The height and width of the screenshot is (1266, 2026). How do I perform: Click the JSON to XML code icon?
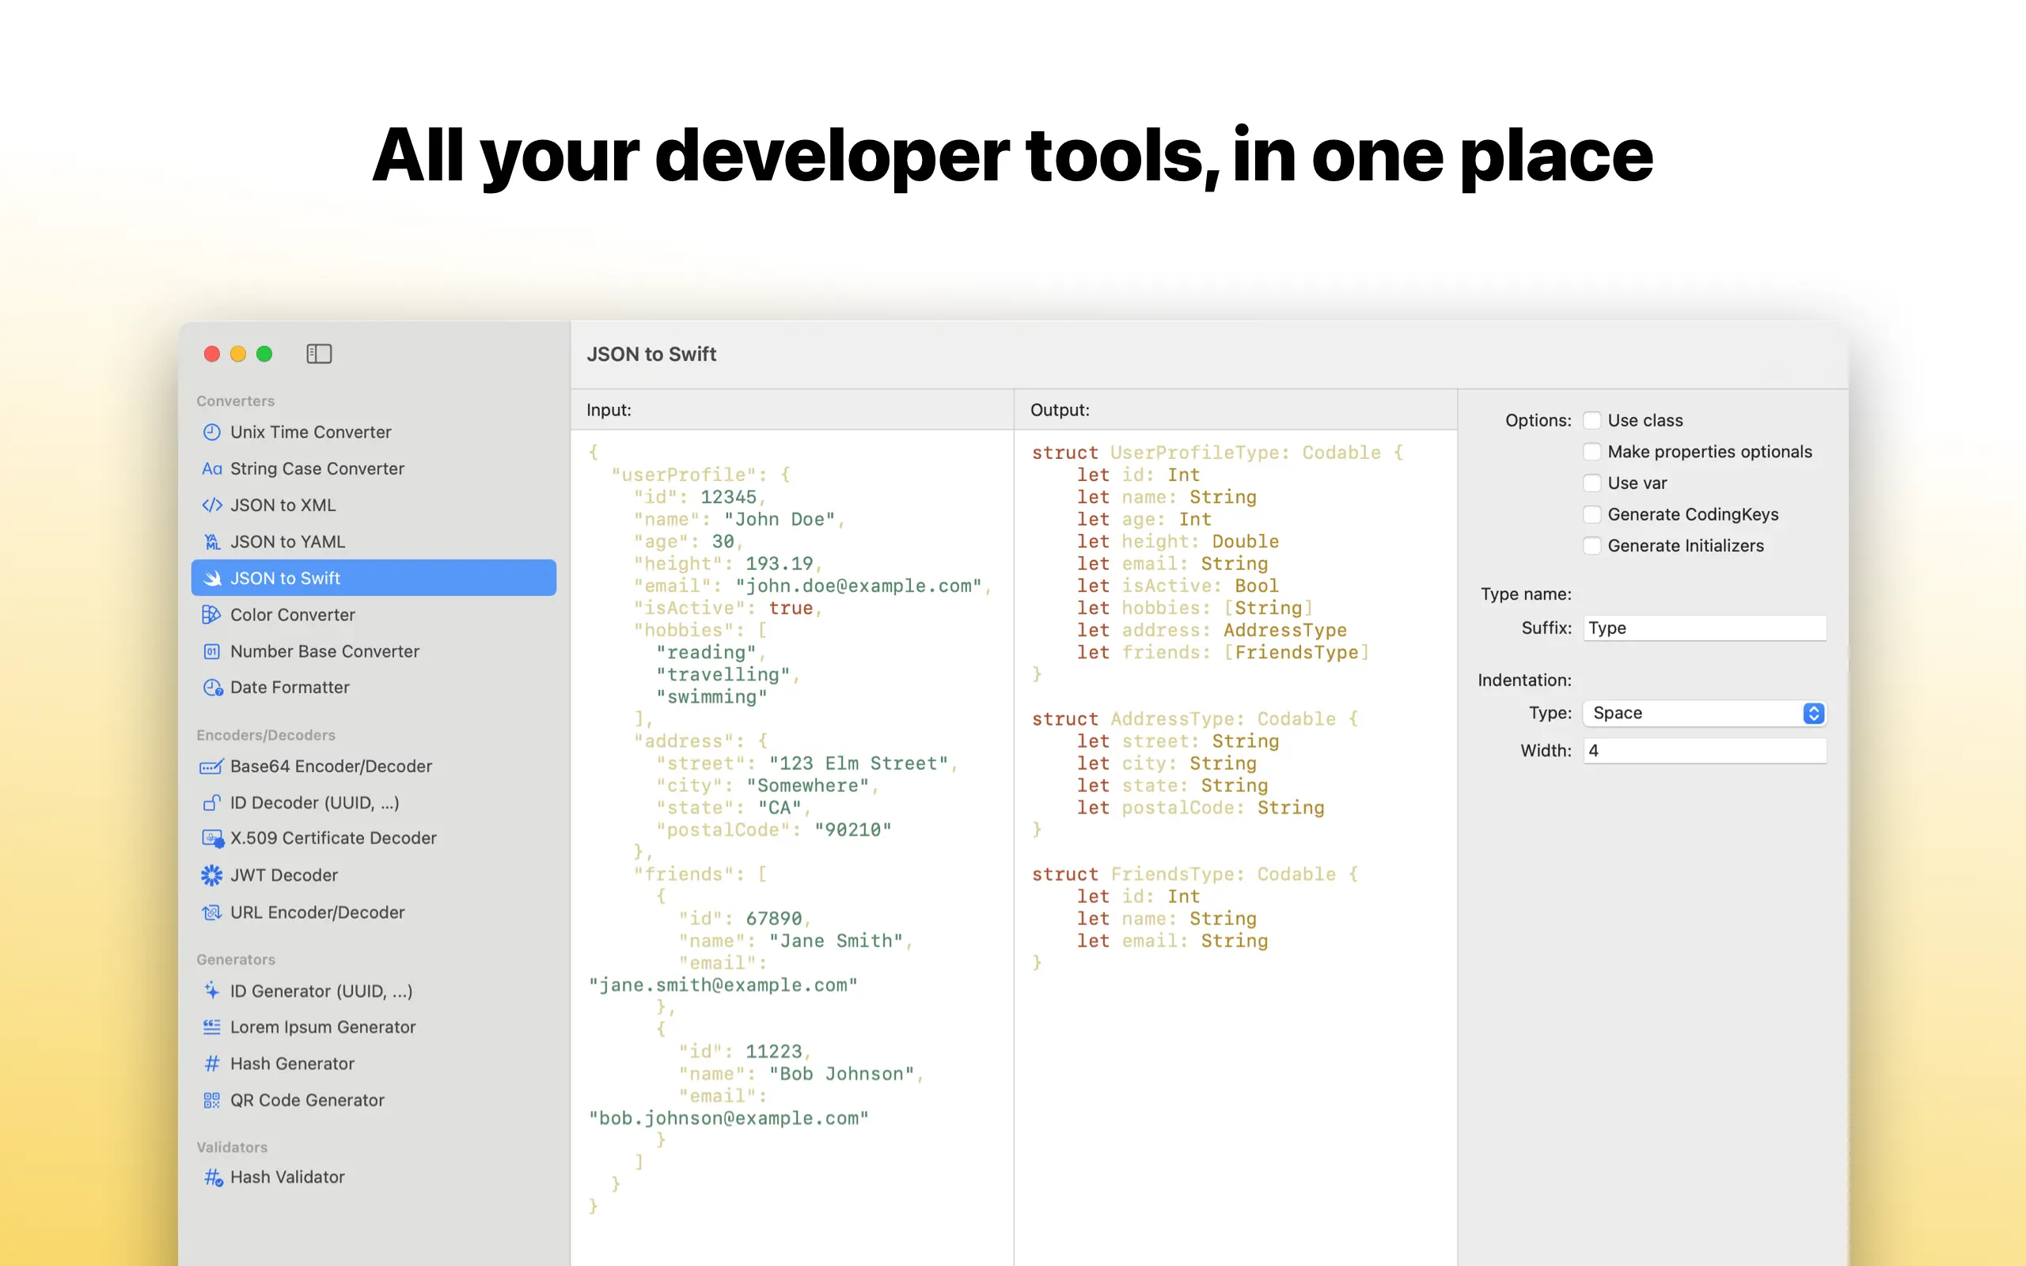pos(212,505)
